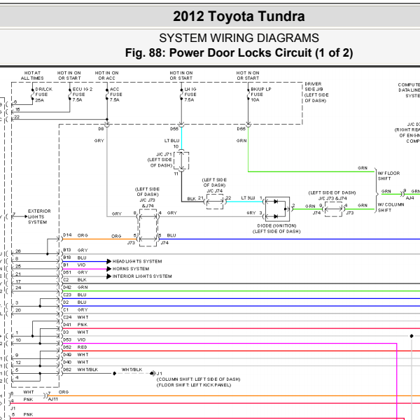420x420 pixels.
Task: Select the D52 RED terminal label
Action: click(x=75, y=347)
